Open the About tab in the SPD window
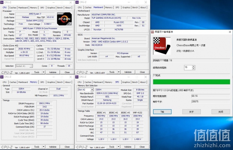 pos(143,82)
